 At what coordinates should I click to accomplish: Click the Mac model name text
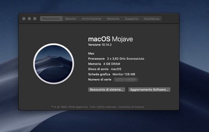click(91, 53)
